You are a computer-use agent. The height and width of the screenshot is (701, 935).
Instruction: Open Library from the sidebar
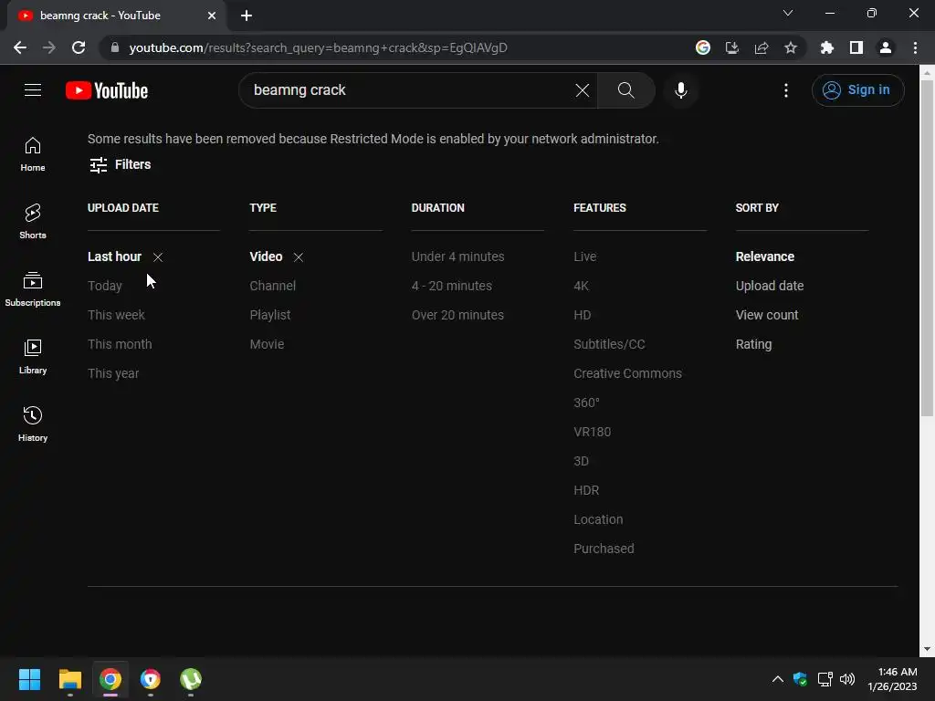(x=33, y=357)
